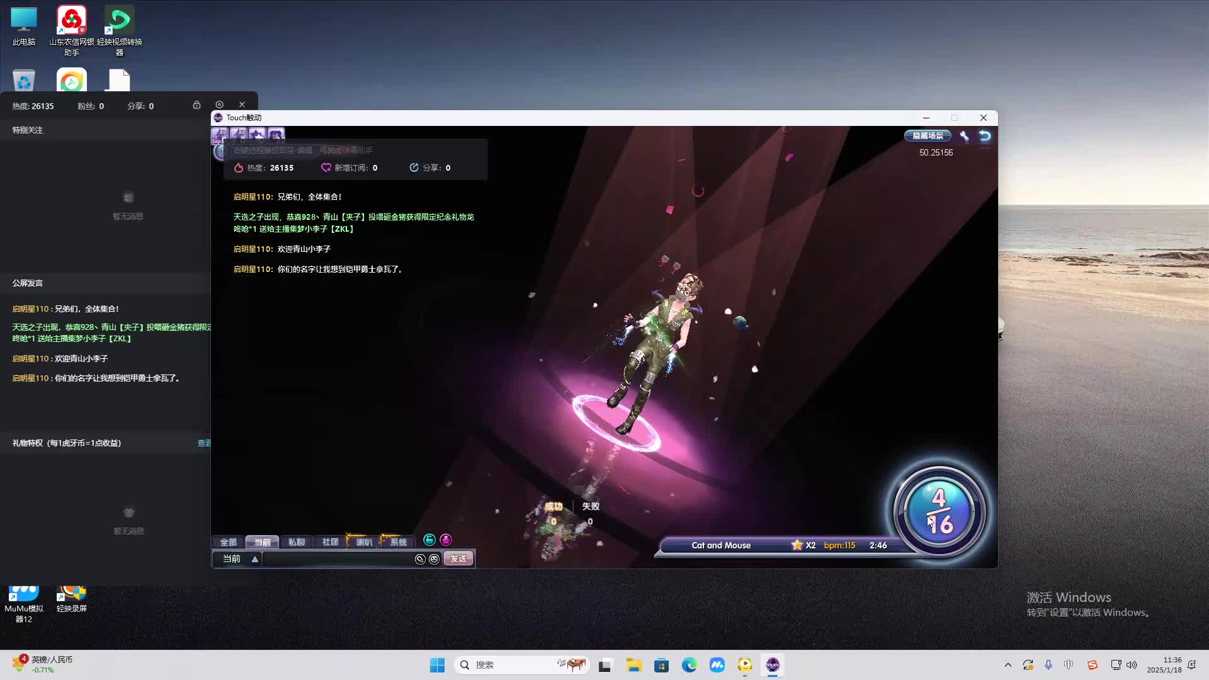Screen dimensions: 1209x680
Task: Open Microsoft Edge from the taskbar
Action: [x=689, y=665]
